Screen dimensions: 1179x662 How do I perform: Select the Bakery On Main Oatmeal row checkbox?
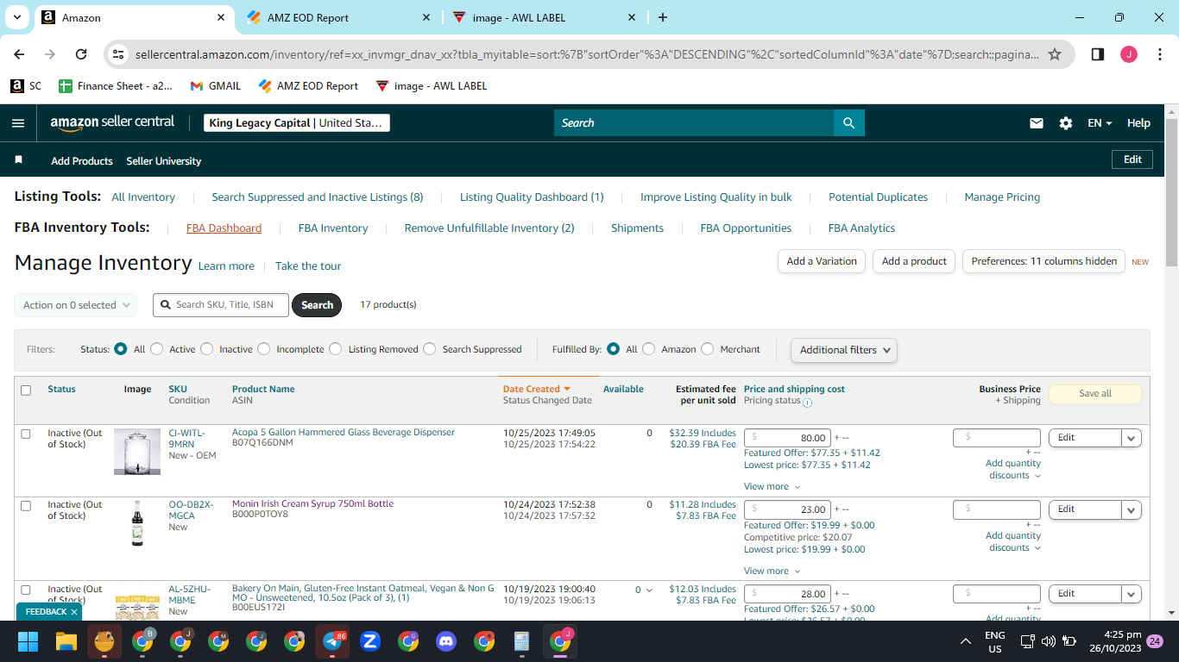pyautogui.click(x=26, y=590)
